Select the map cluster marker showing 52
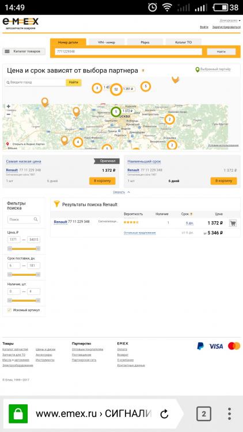This screenshot has width=243, height=432. [x=116, y=89]
